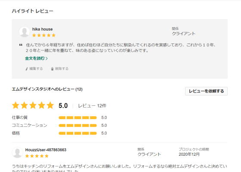
Task: Click the 仕事の質 rating bar
Action: (77, 118)
